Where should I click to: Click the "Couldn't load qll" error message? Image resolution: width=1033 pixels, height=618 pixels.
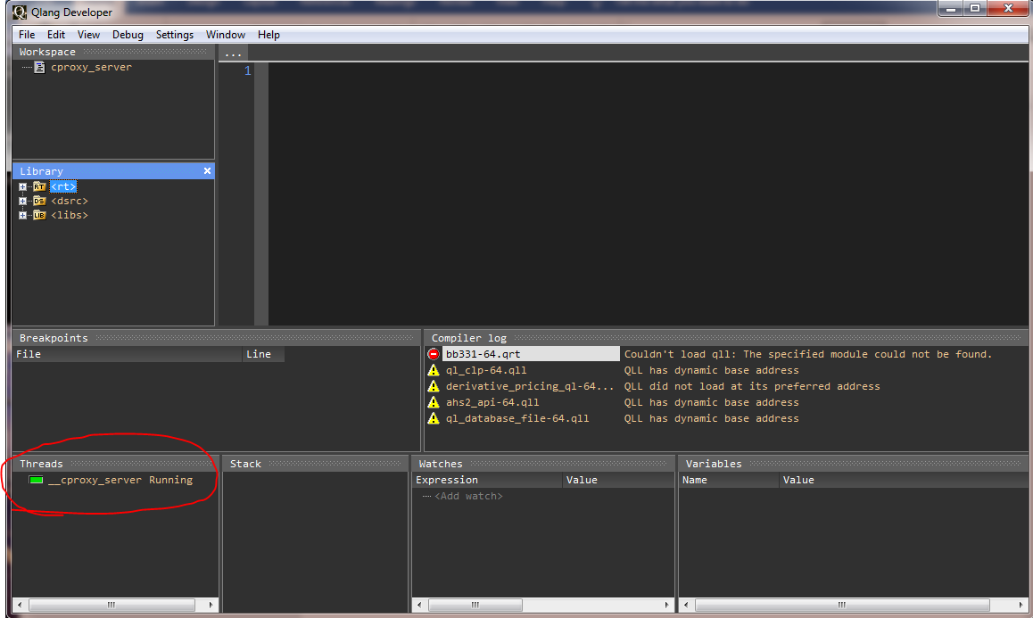tap(807, 354)
